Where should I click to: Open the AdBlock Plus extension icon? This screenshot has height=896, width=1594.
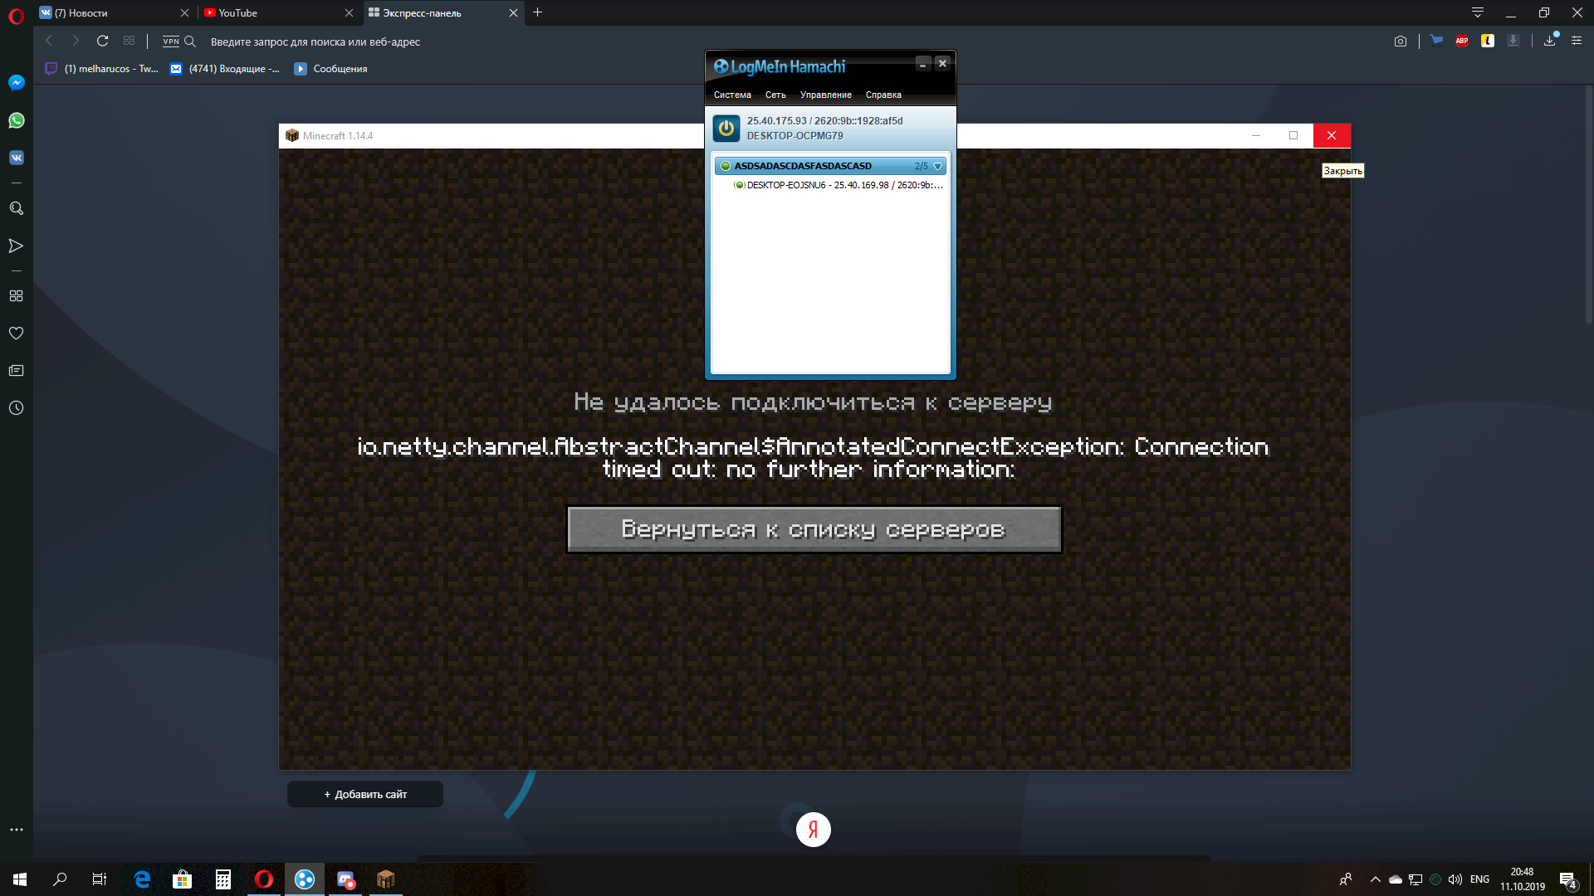[x=1462, y=41]
